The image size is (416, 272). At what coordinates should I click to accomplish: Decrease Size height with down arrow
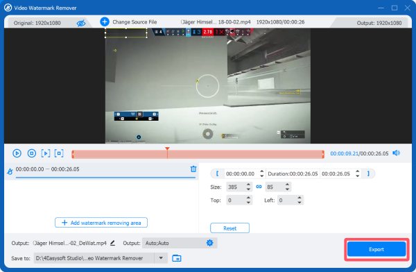[x=287, y=189]
